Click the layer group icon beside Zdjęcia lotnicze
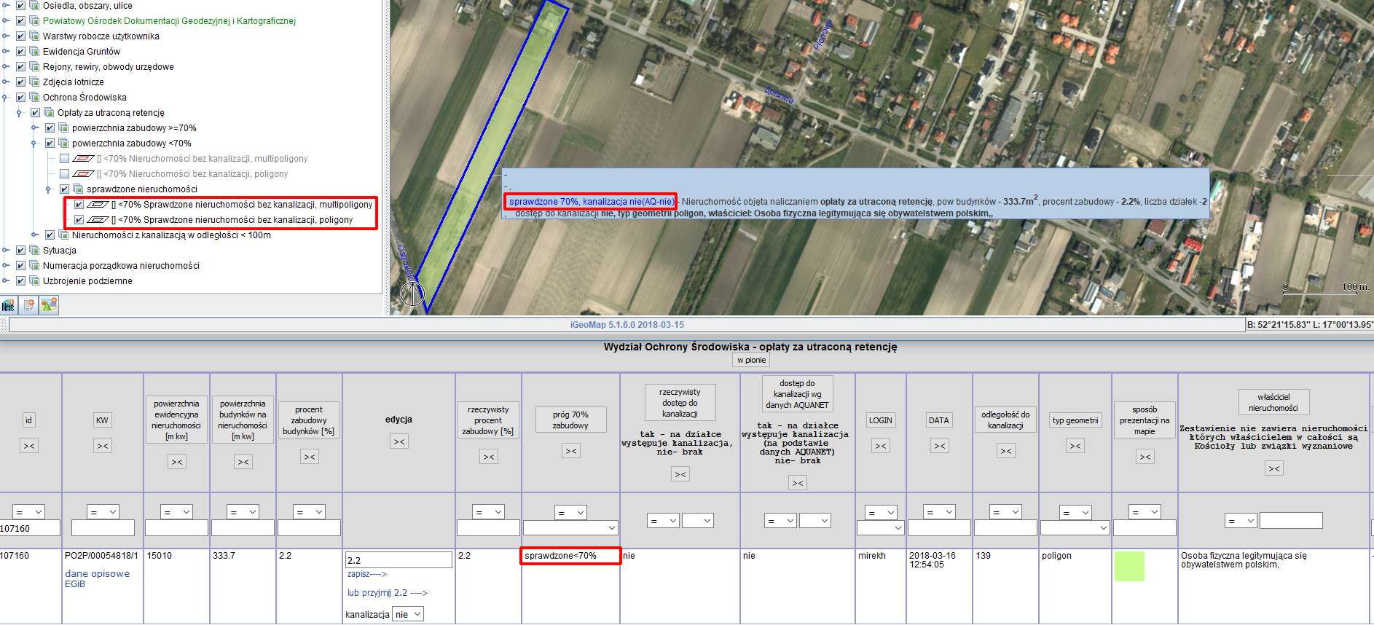Screen dimensions: 1374x625 (34, 82)
